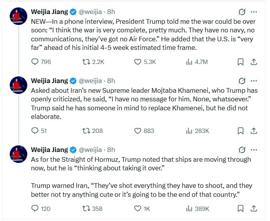View analytics showing 4.7M views
270x221 pixels.
190,62
